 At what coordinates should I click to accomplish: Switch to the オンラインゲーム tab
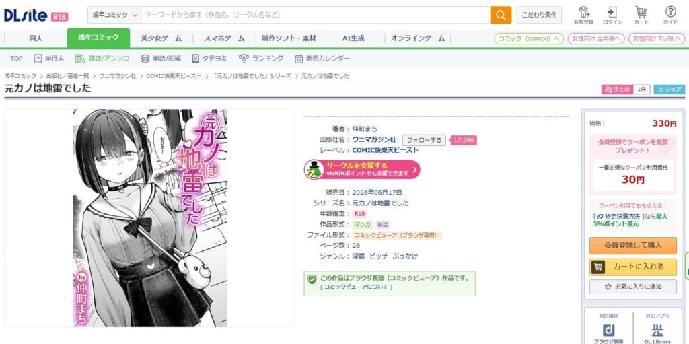[x=417, y=38]
